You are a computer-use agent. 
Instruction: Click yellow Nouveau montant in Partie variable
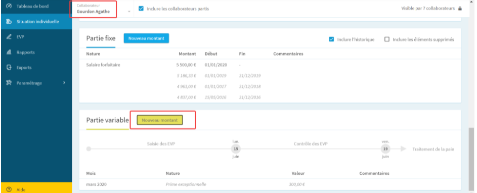[x=160, y=120]
